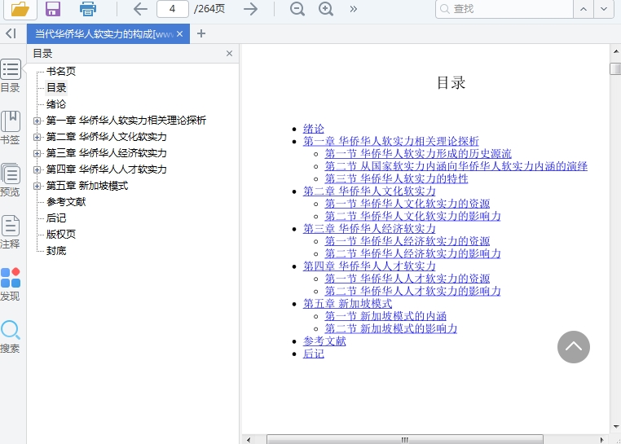
Task: Open link 第二节 新加坡模式的影响力
Action: (x=391, y=329)
